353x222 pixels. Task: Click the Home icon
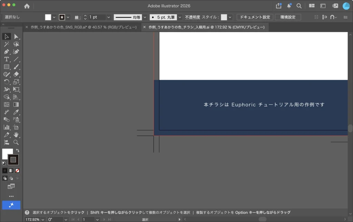[x=27, y=6]
